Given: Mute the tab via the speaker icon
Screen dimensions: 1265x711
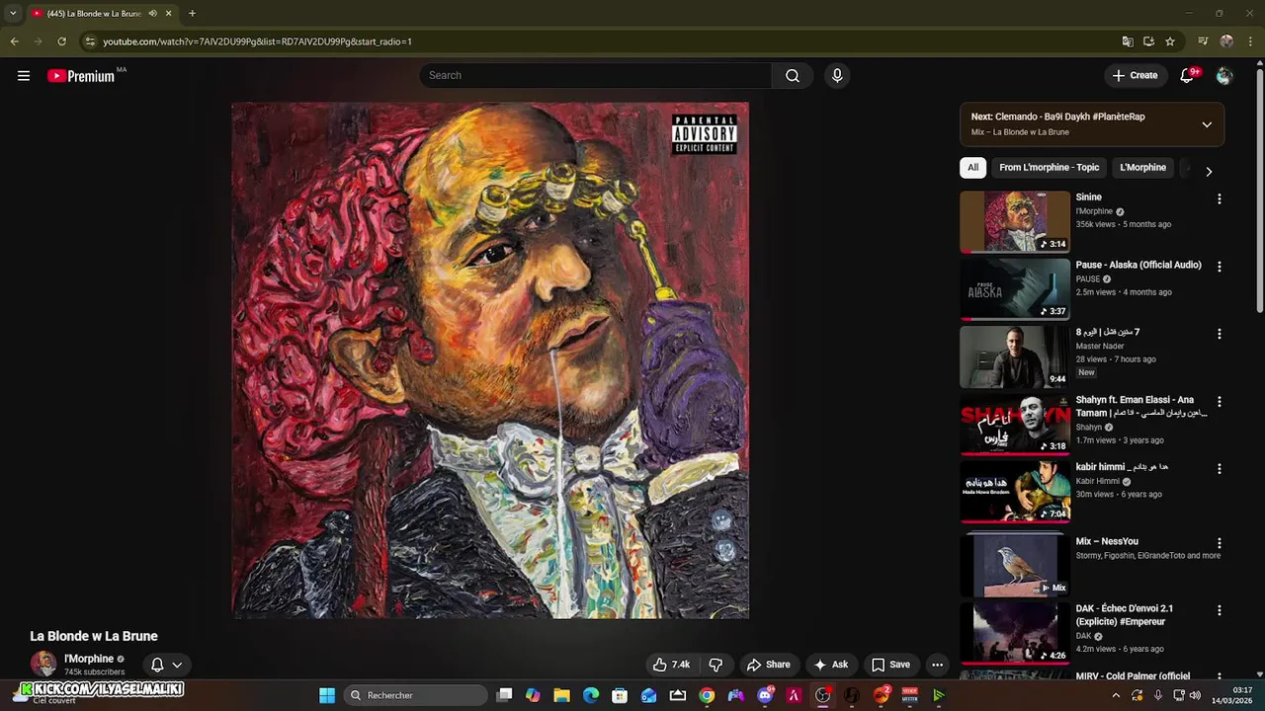Looking at the screenshot, I should 152,14.
